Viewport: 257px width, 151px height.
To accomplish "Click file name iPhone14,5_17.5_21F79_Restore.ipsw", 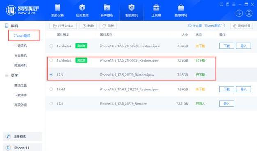I will (x=127, y=75).
